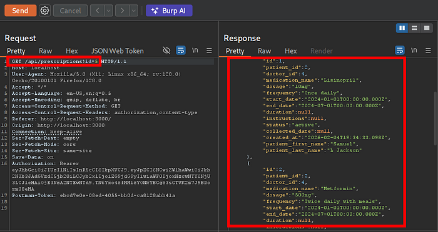Switch to Response Hex tab
The height and width of the screenshot is (232, 438).
[291, 51]
